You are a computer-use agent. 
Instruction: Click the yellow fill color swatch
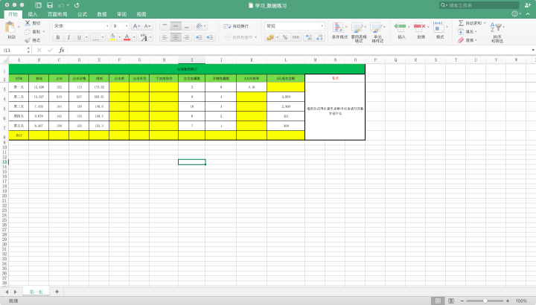(x=114, y=36)
